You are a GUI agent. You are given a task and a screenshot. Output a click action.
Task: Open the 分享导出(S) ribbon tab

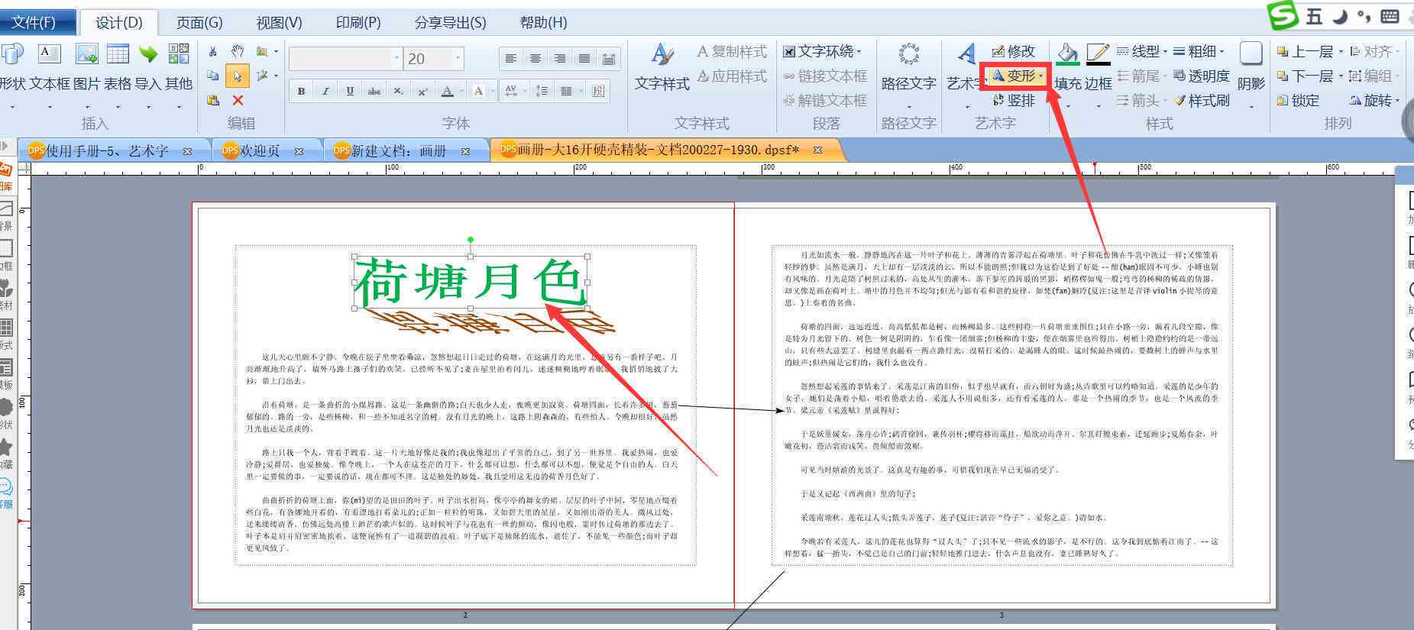coord(451,22)
